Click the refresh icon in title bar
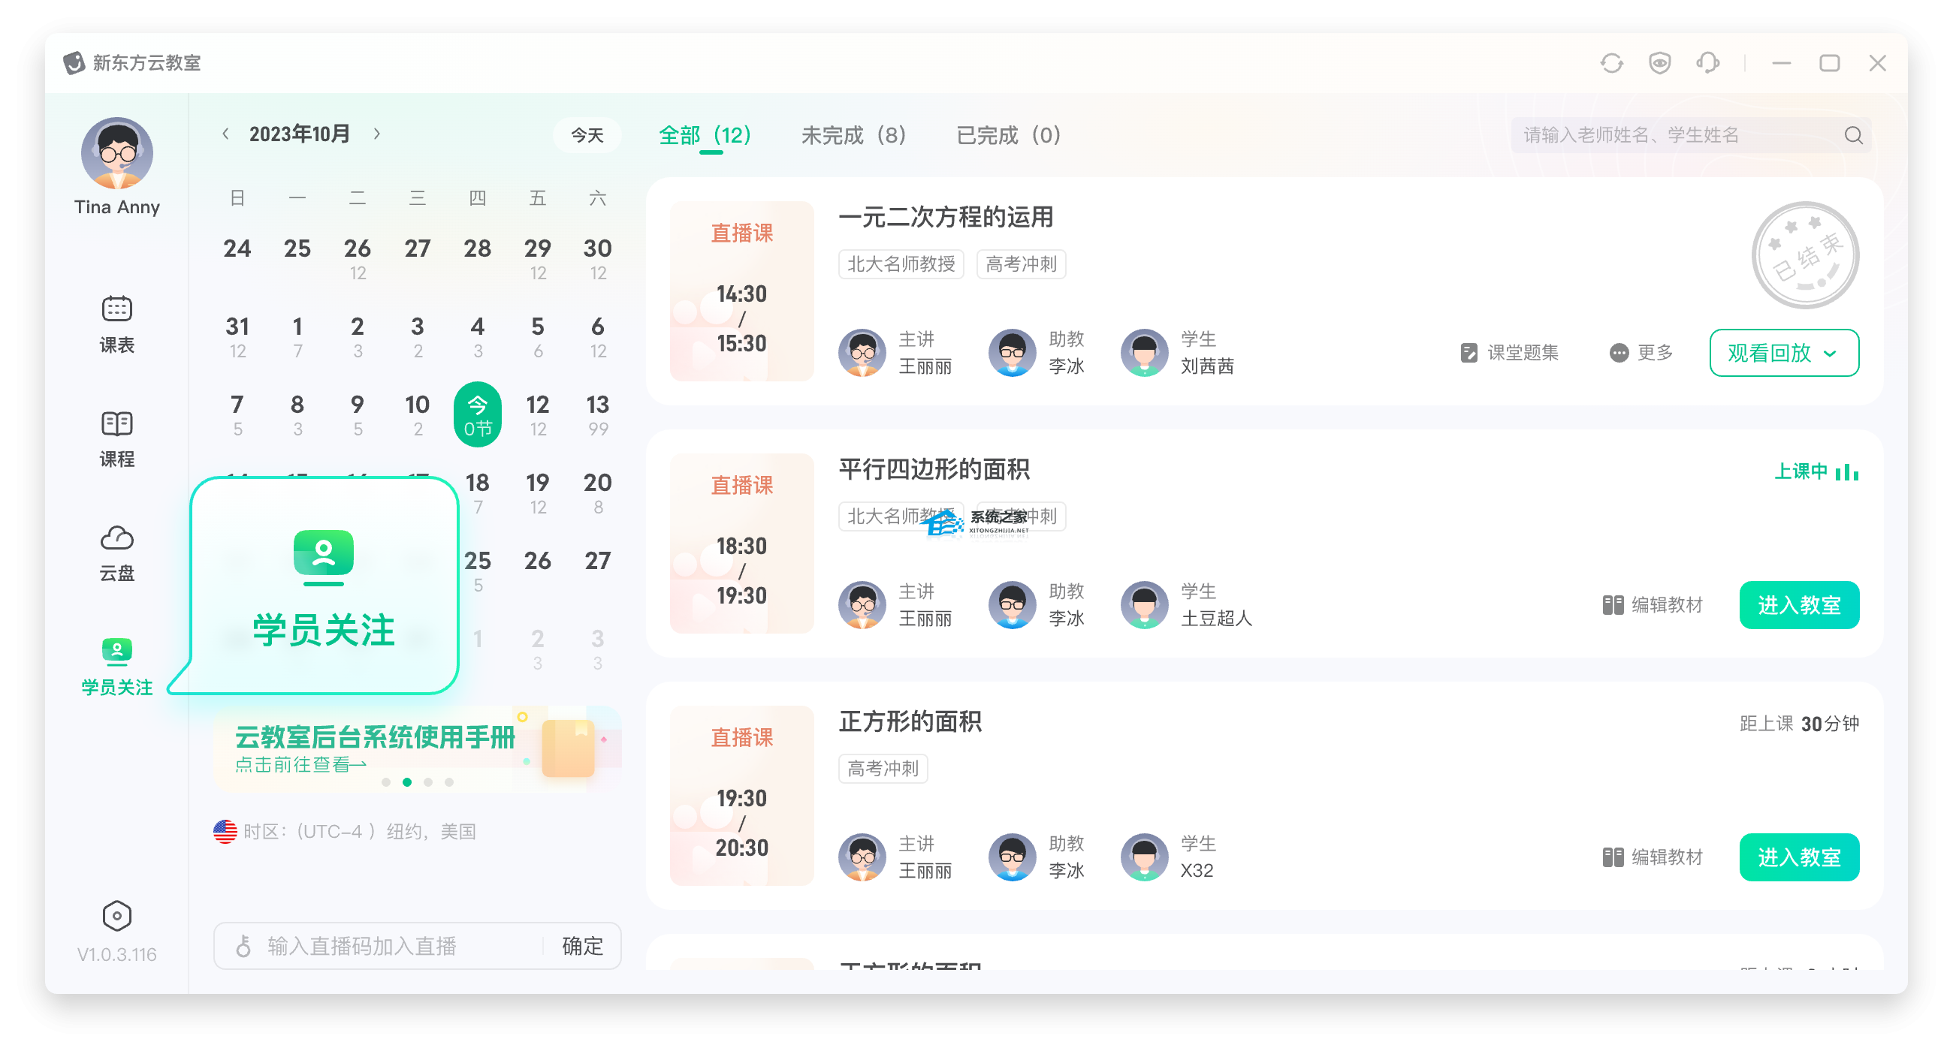 click(x=1611, y=63)
